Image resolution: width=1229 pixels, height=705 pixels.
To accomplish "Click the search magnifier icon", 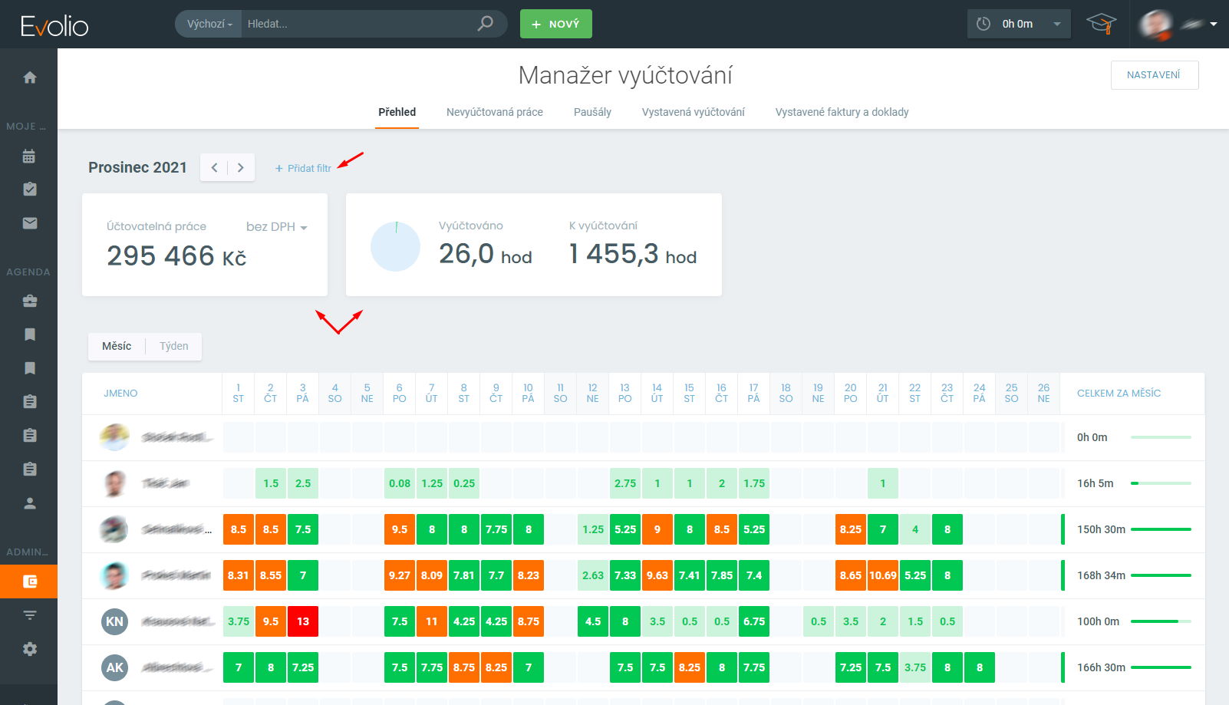I will (x=485, y=24).
